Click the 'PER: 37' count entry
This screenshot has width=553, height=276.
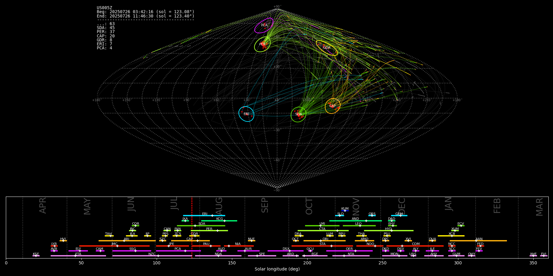[x=106, y=32]
